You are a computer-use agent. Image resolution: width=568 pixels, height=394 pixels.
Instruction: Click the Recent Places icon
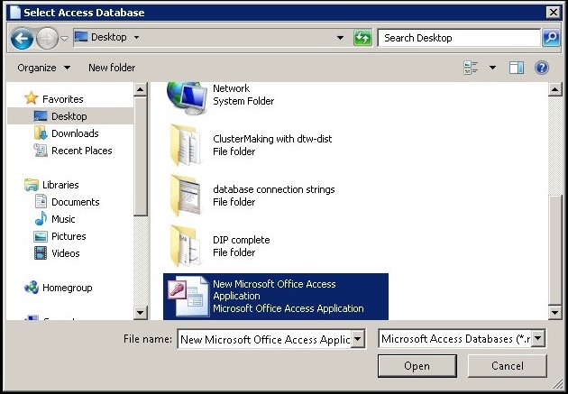coord(41,150)
